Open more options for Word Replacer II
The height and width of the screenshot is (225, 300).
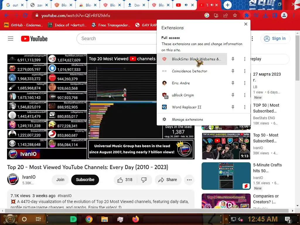245,107
